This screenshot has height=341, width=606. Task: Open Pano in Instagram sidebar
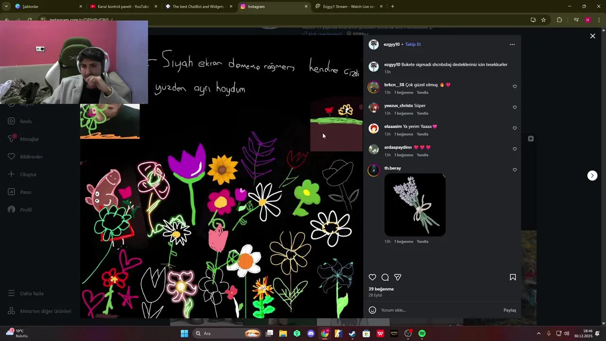tap(19, 192)
